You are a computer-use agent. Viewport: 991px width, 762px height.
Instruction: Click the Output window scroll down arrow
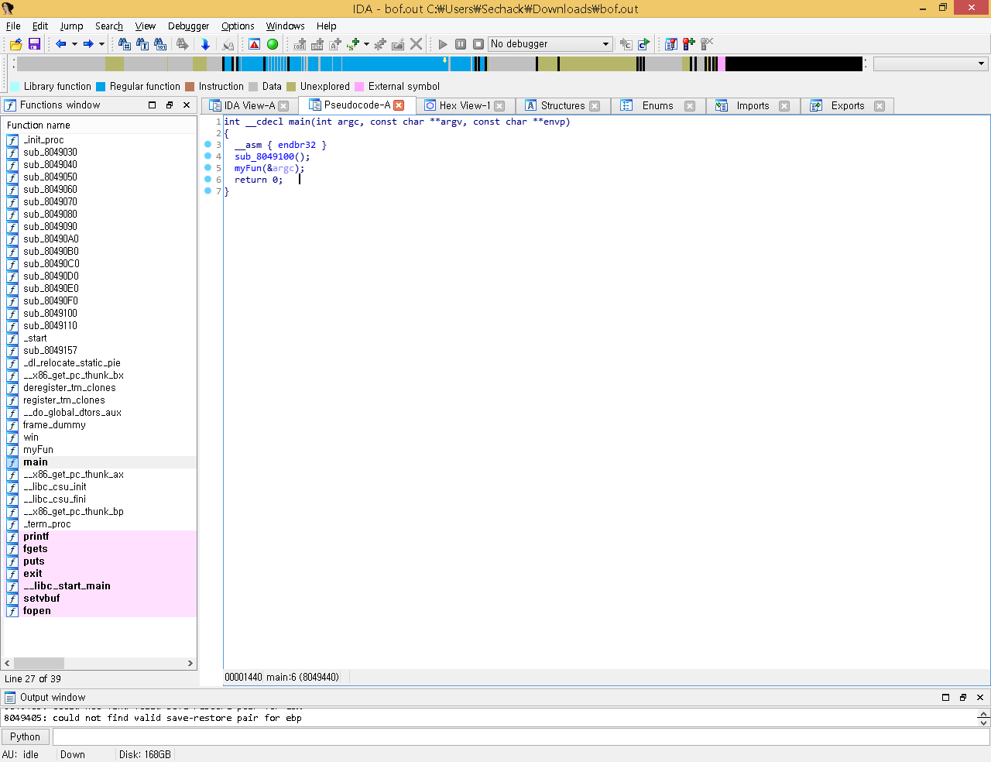click(983, 723)
